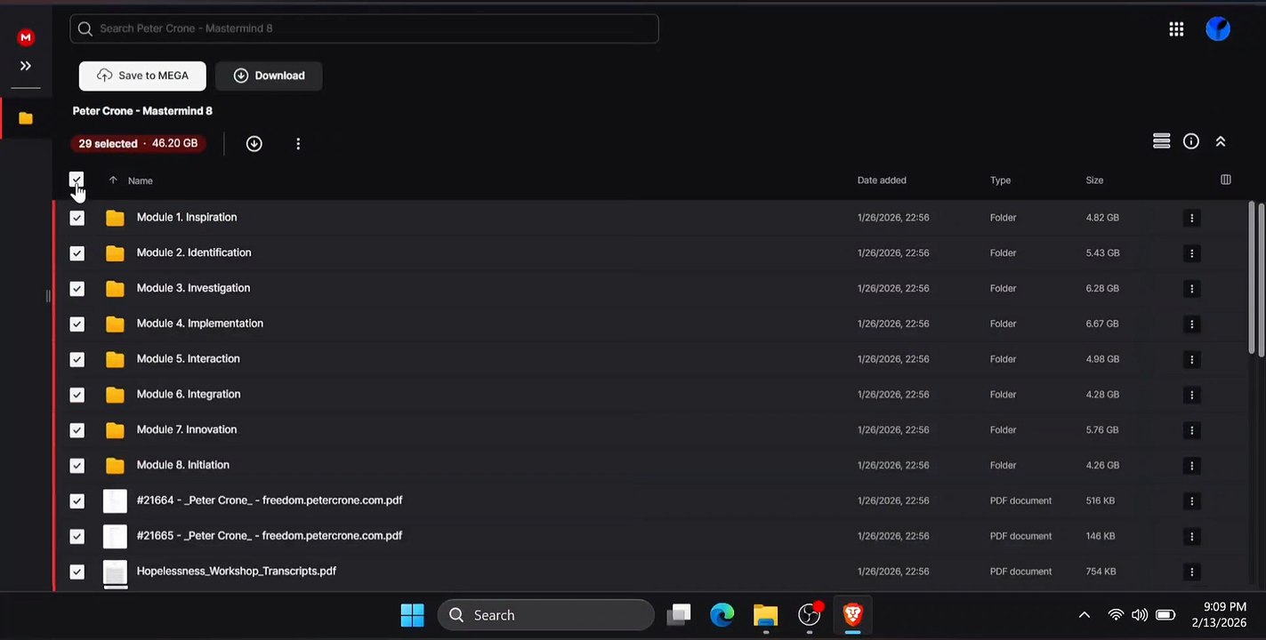Open the folder icon in sidebar

point(26,118)
